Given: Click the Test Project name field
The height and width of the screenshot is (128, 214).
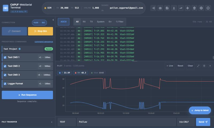Looking at the screenshot, I should click(x=23, y=49).
